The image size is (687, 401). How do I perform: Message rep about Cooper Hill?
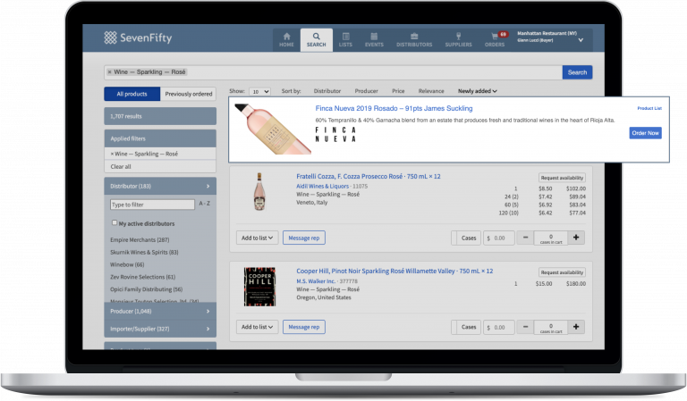point(303,327)
